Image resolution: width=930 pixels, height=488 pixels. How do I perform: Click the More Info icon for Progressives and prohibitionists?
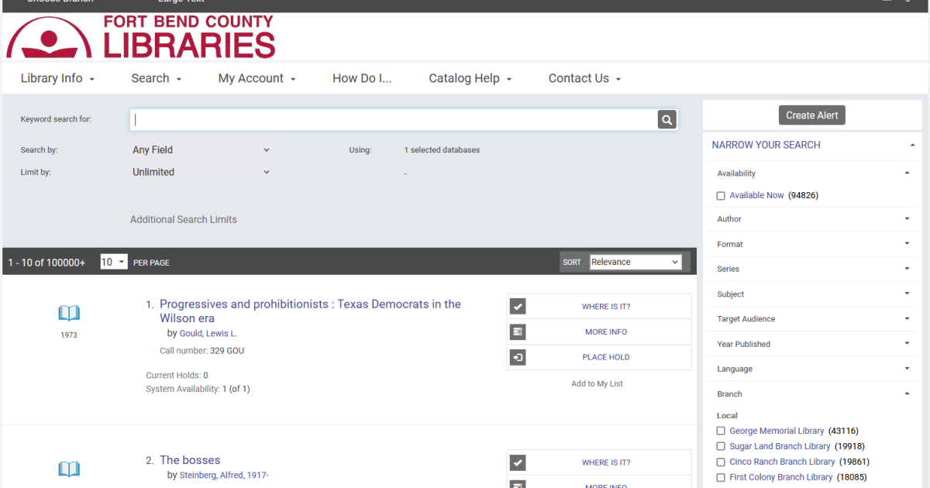coord(518,332)
